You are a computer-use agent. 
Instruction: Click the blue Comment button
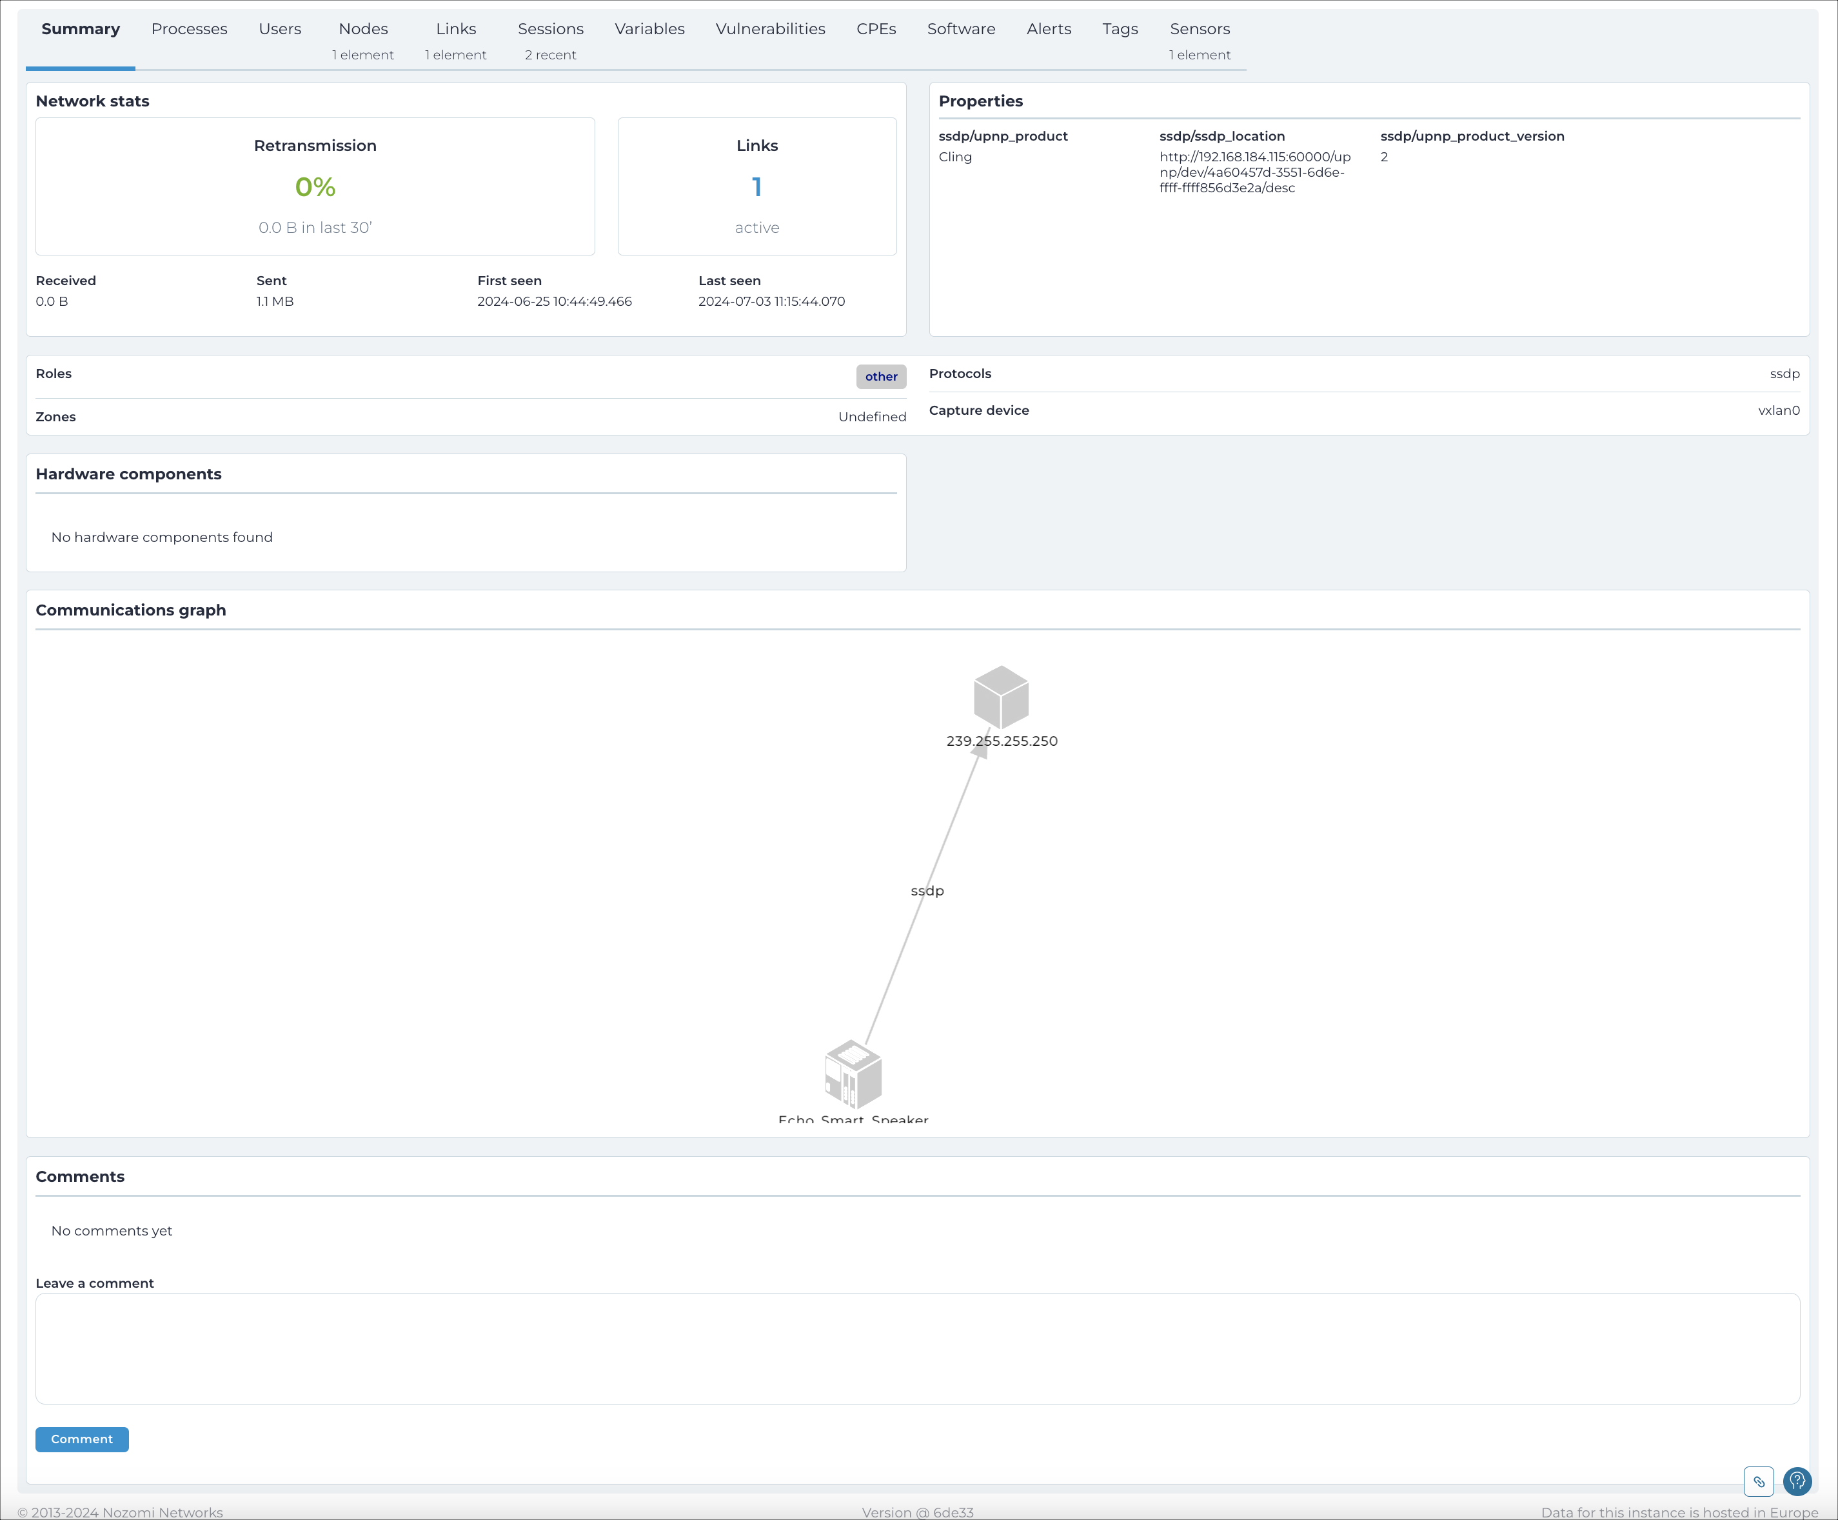click(83, 1439)
